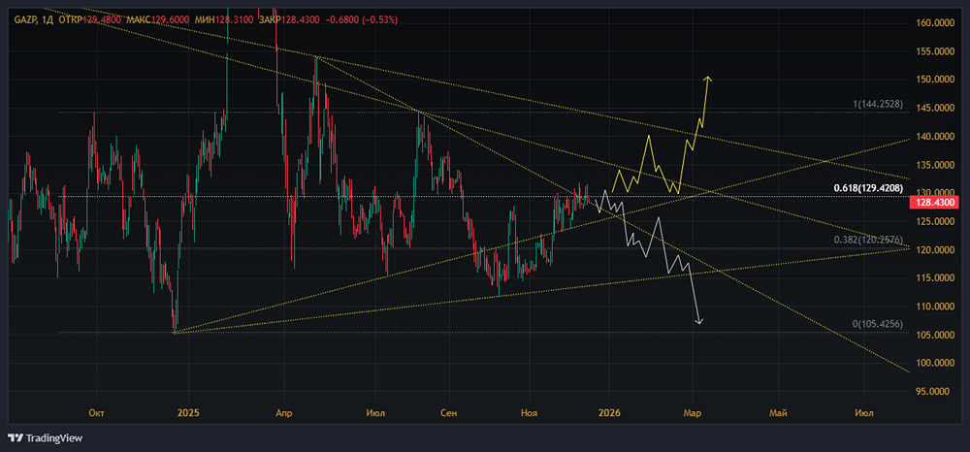Click the 125.0000 price axis label
This screenshot has width=970, height=452.
tap(935, 221)
